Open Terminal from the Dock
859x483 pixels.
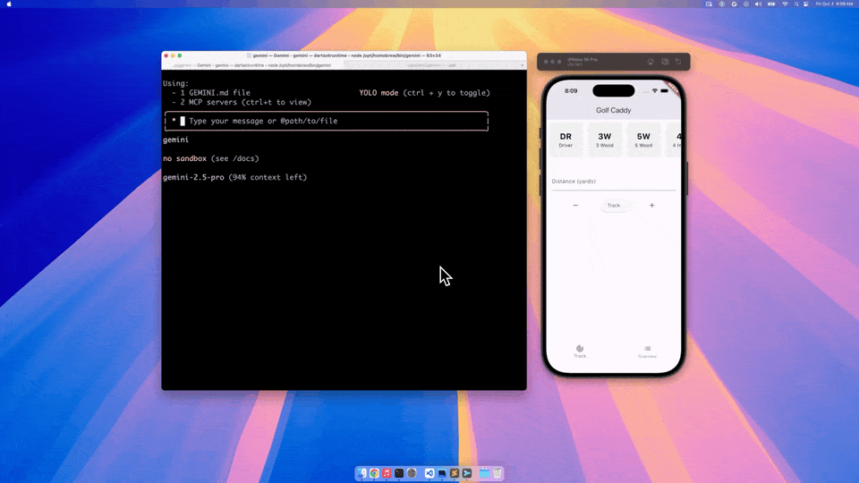click(399, 473)
